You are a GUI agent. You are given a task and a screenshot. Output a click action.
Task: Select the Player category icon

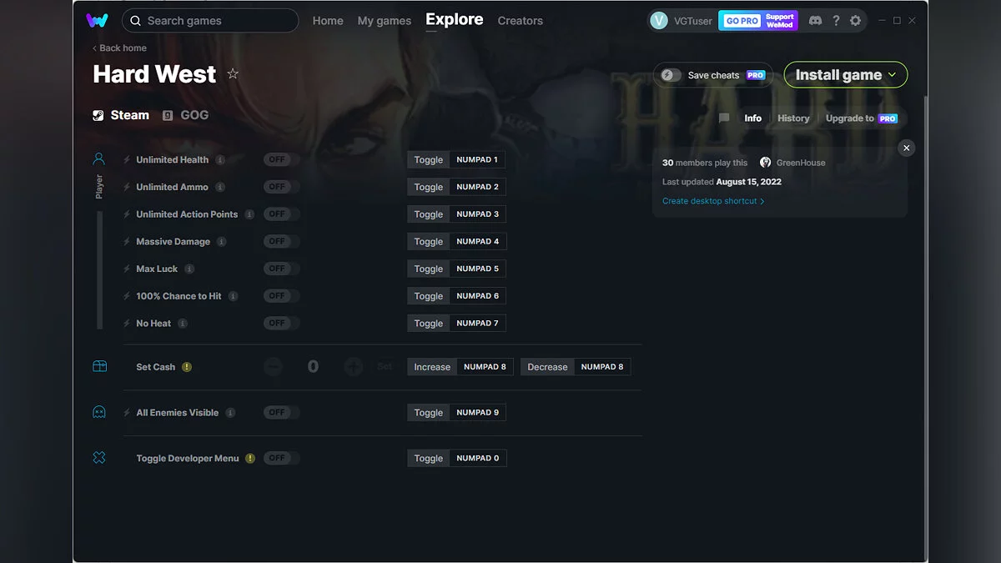pyautogui.click(x=99, y=158)
